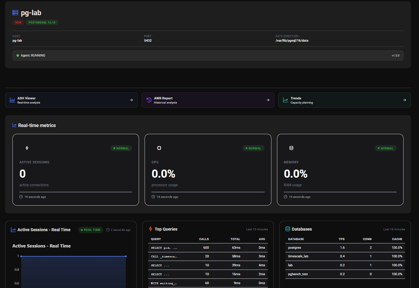Click Active Sessions Real Time chart icon
Image resolution: width=419 pixels, height=288 pixels.
click(x=13, y=230)
